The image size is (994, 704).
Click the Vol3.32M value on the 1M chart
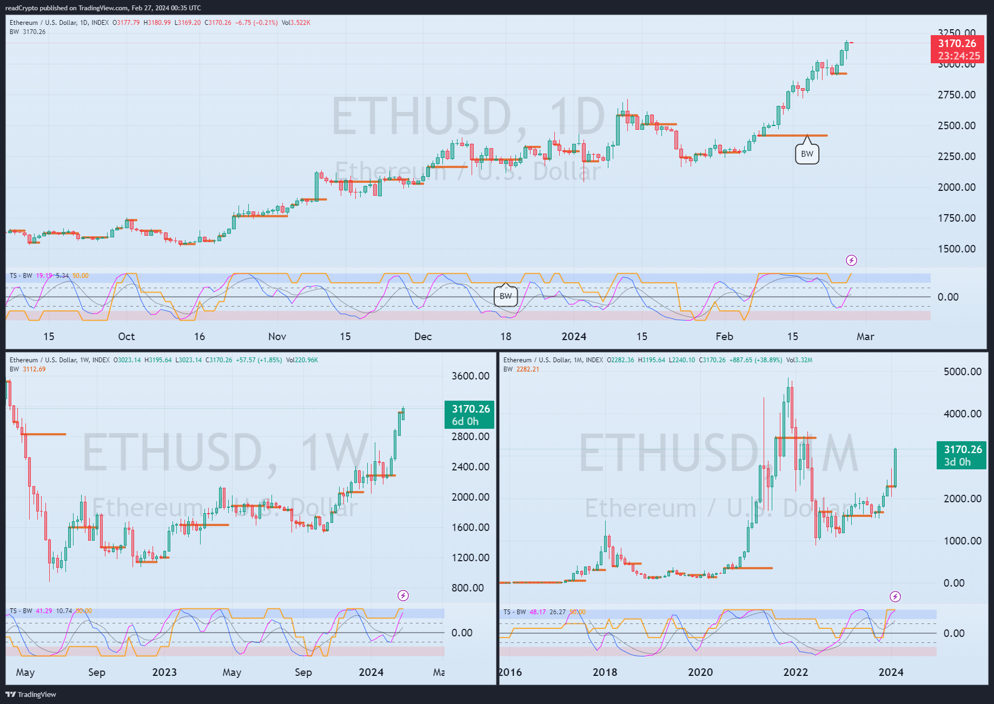coord(799,360)
